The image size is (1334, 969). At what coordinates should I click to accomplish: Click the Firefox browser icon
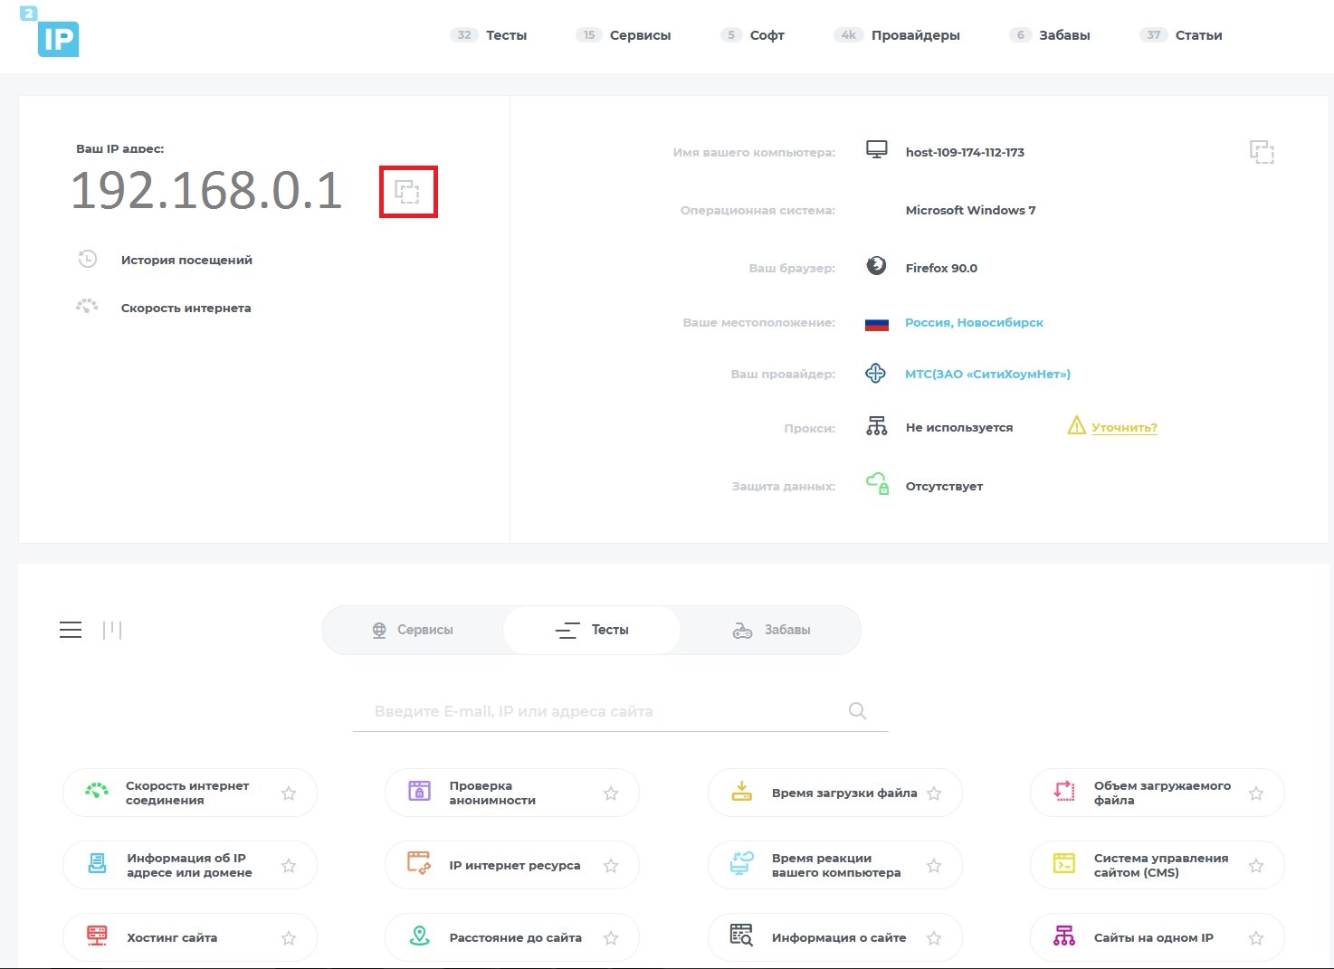tap(876, 265)
